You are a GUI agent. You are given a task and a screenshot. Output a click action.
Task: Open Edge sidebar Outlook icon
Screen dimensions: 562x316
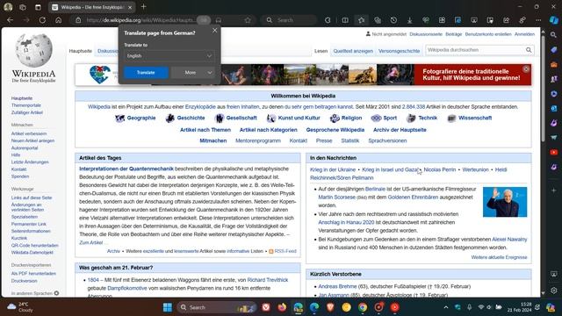coord(554,108)
